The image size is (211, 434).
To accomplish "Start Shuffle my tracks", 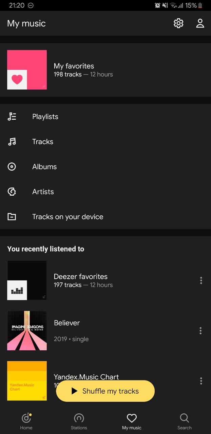I will point(105,391).
